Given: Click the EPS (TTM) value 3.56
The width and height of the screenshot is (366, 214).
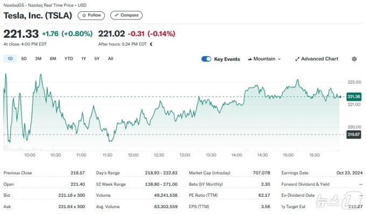Looking at the screenshot, I should pyautogui.click(x=266, y=207).
